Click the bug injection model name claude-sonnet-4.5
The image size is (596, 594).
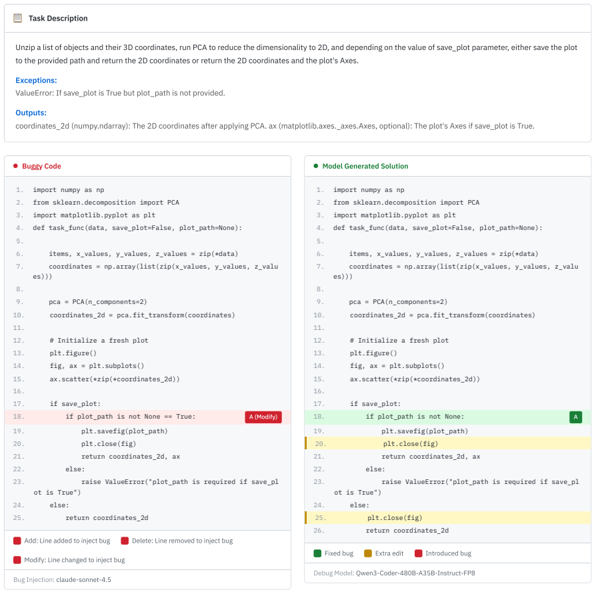point(83,579)
